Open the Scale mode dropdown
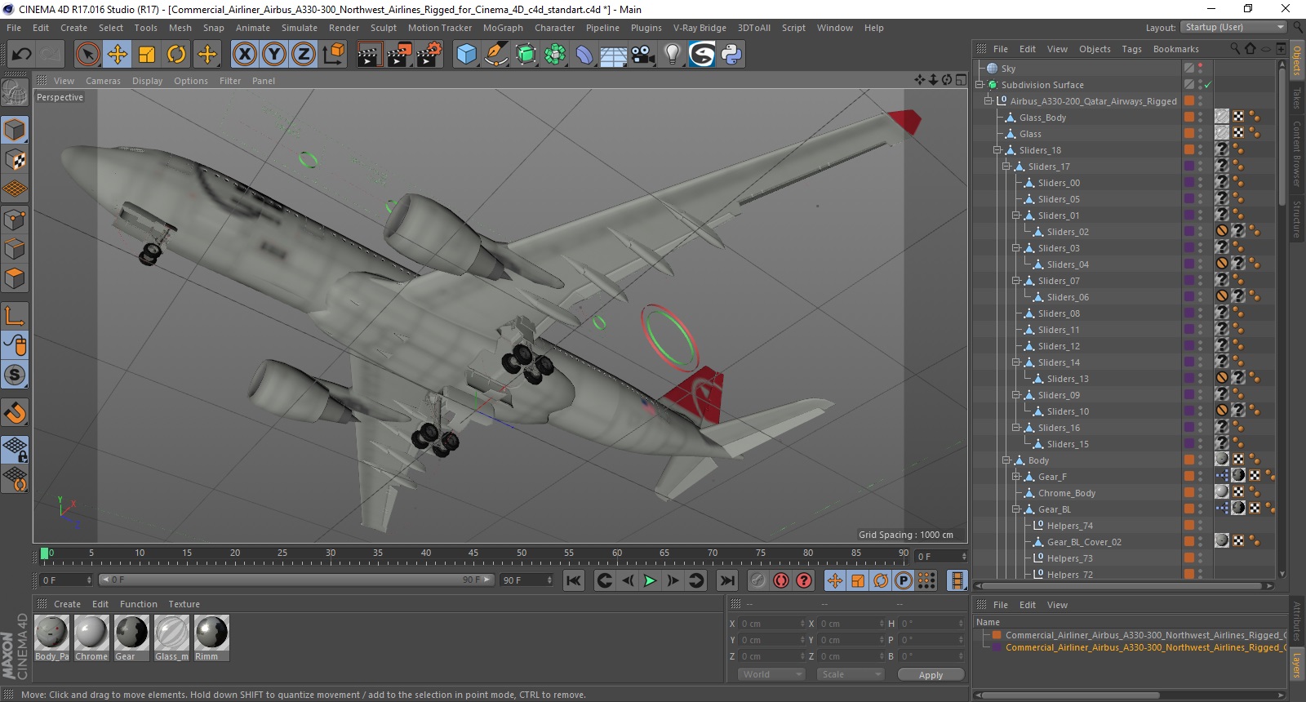The width and height of the screenshot is (1306, 702). 851,674
